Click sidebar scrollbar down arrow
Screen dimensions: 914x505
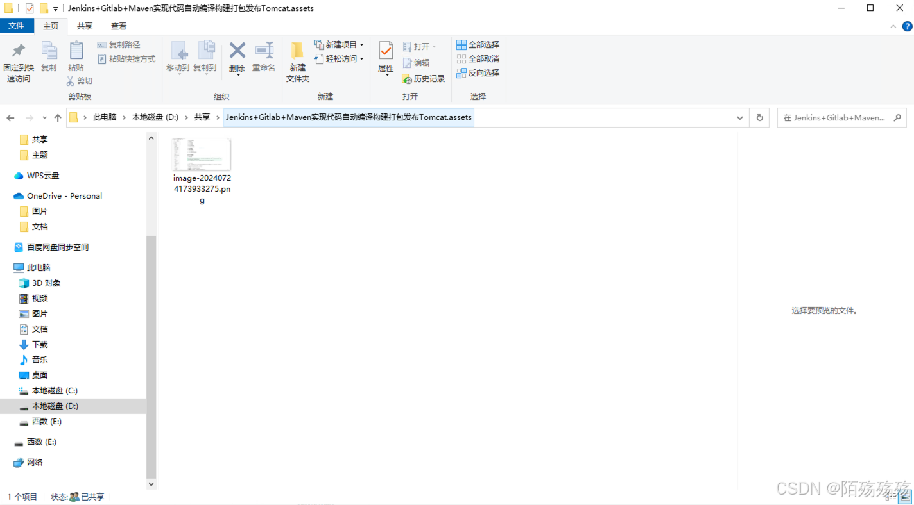tap(151, 484)
